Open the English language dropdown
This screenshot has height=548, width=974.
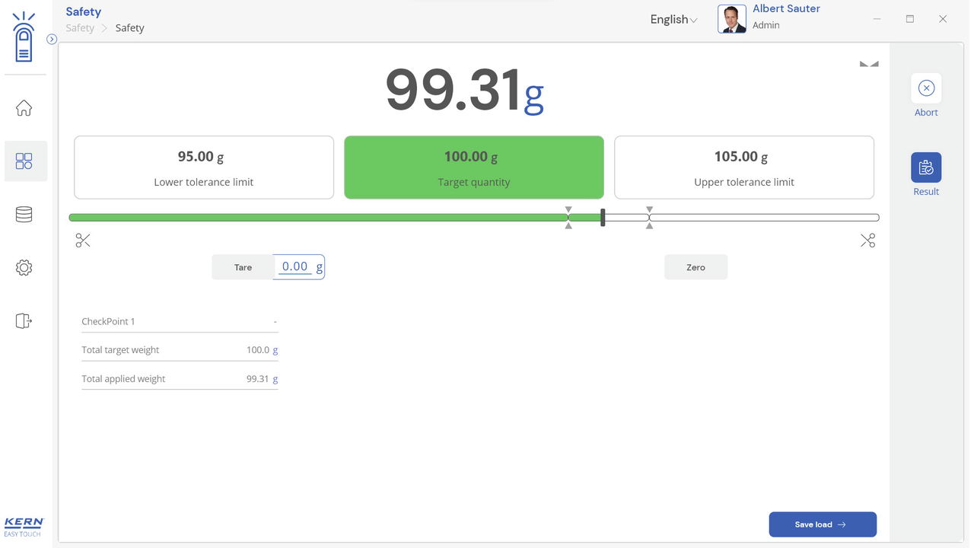click(673, 20)
